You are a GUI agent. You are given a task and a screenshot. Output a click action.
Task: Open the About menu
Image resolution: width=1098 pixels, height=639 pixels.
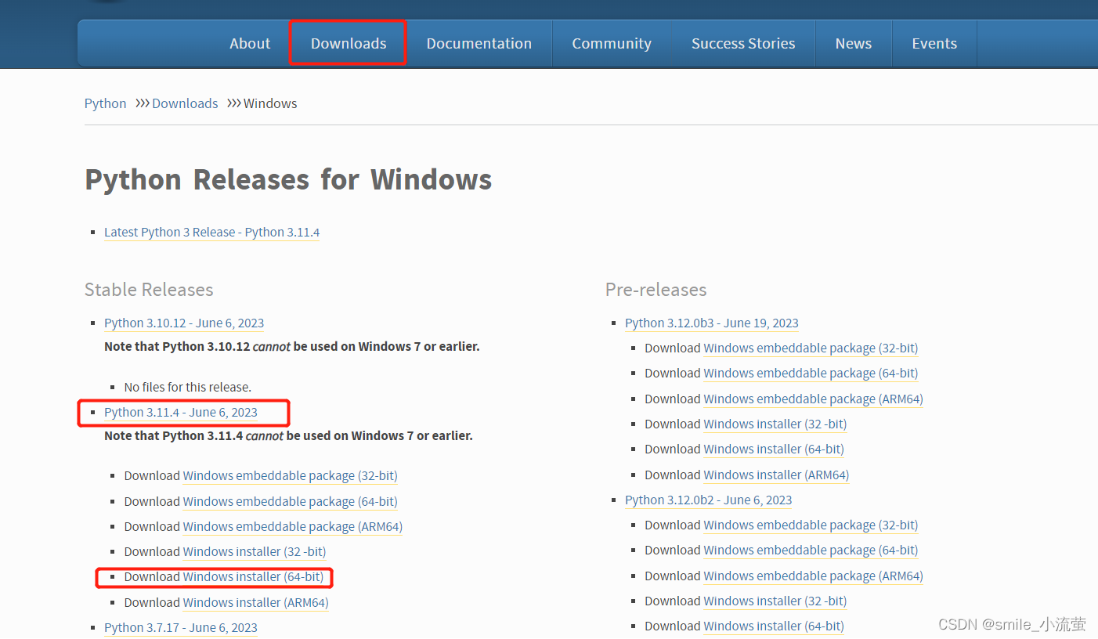250,43
